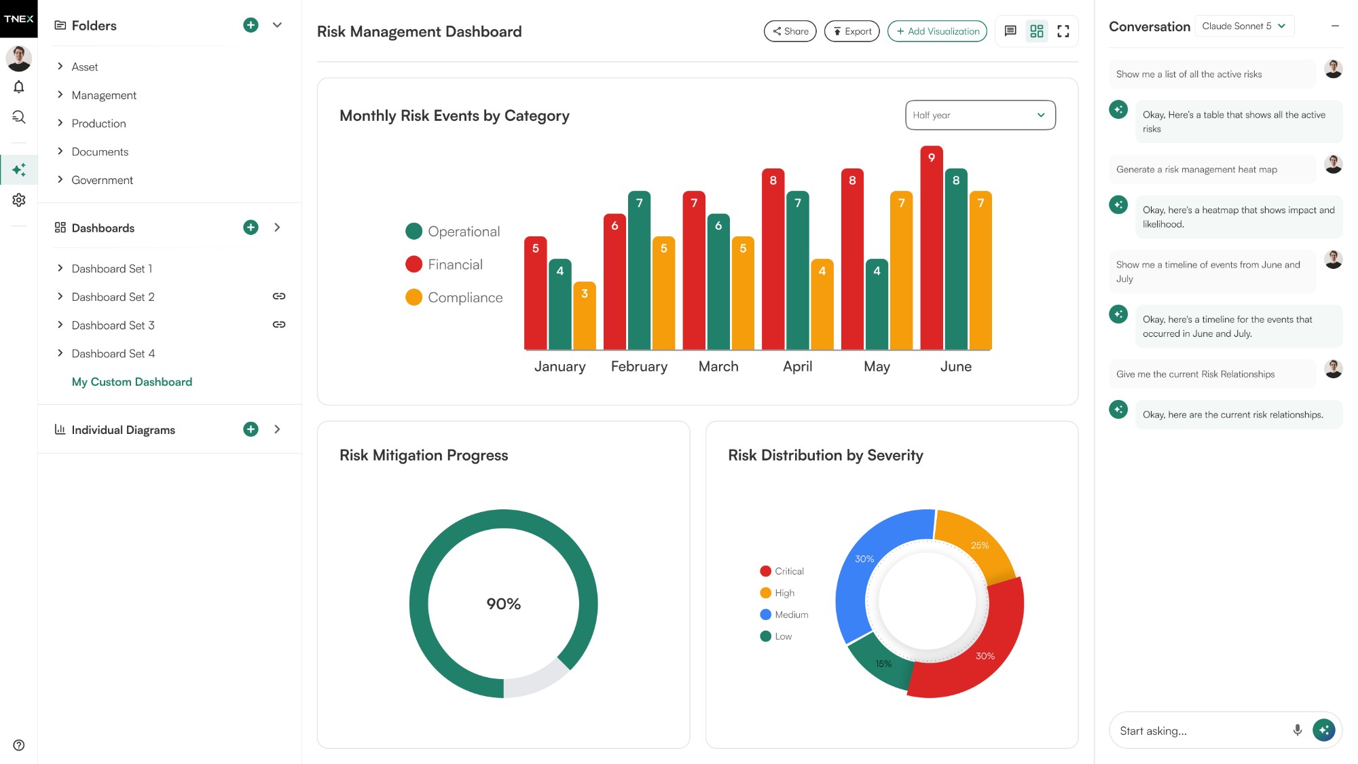Add a new folder with plus icon
This screenshot has height=764, width=1358.
[251, 25]
